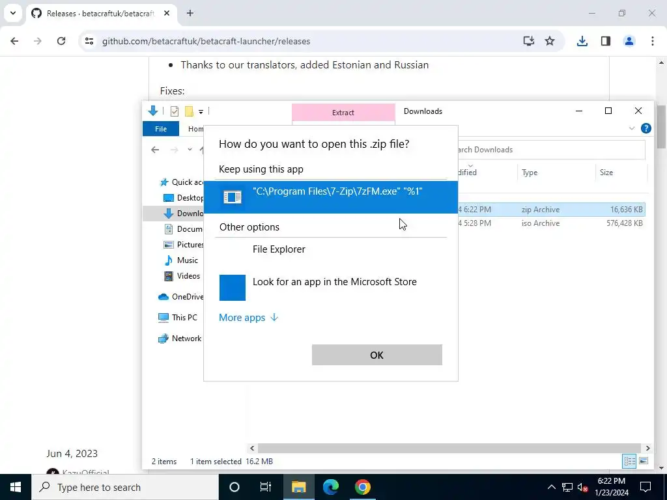Open Network in the sidebar

[x=180, y=339]
